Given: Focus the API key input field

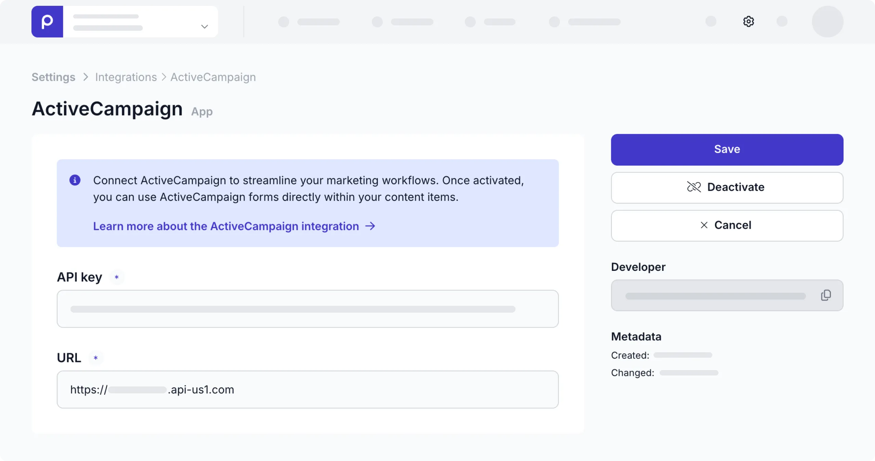Looking at the screenshot, I should coord(308,309).
